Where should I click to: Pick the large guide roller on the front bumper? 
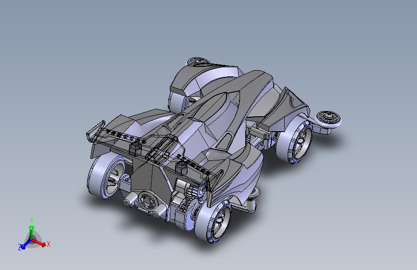(x=328, y=119)
